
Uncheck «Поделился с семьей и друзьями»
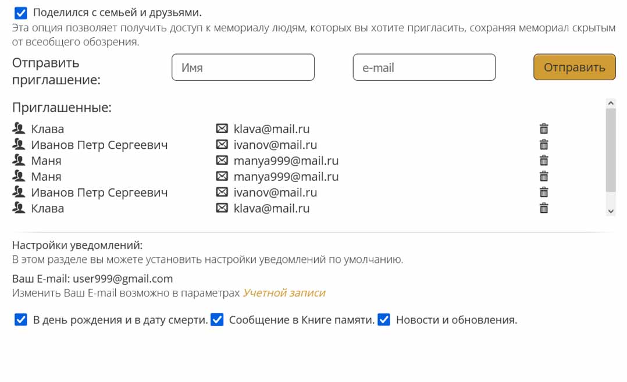pos(21,13)
